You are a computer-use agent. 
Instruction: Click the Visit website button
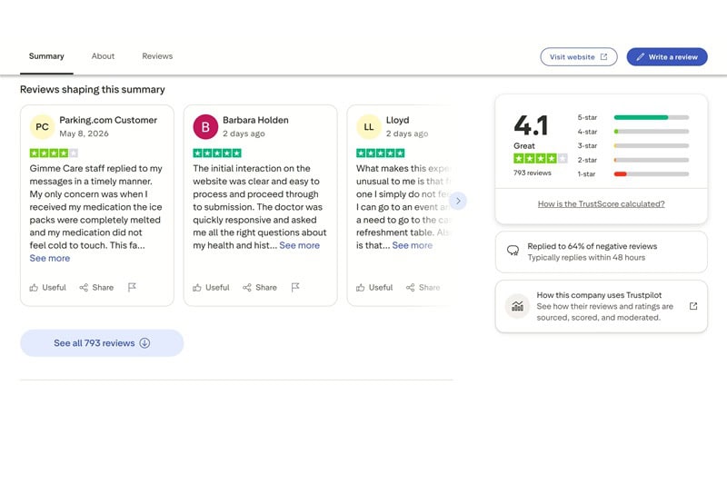click(578, 57)
